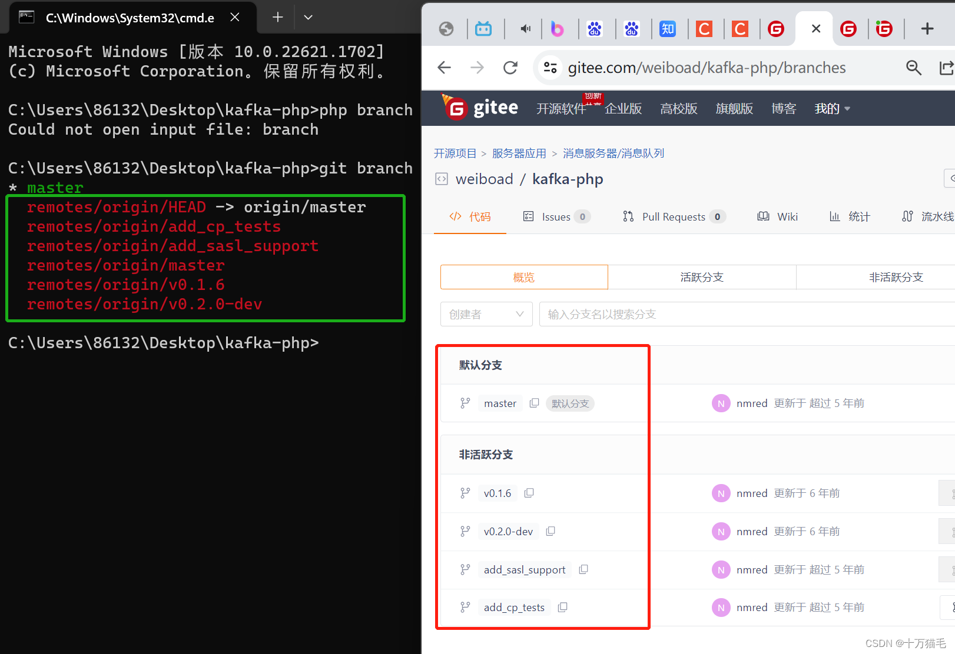Select the 活跃分支 tab
The image size is (955, 654).
pos(702,277)
